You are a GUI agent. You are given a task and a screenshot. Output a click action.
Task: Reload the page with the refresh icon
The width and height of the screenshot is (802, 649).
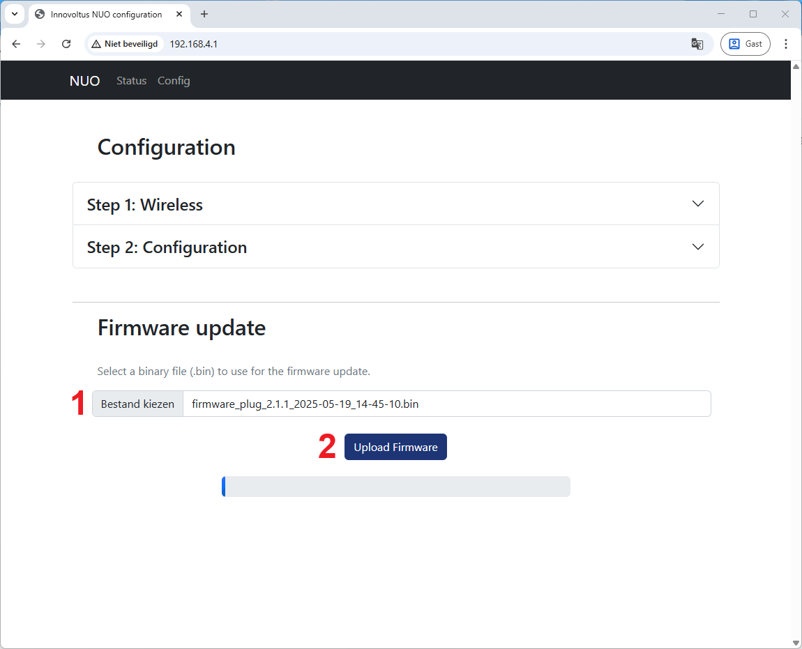pos(66,44)
